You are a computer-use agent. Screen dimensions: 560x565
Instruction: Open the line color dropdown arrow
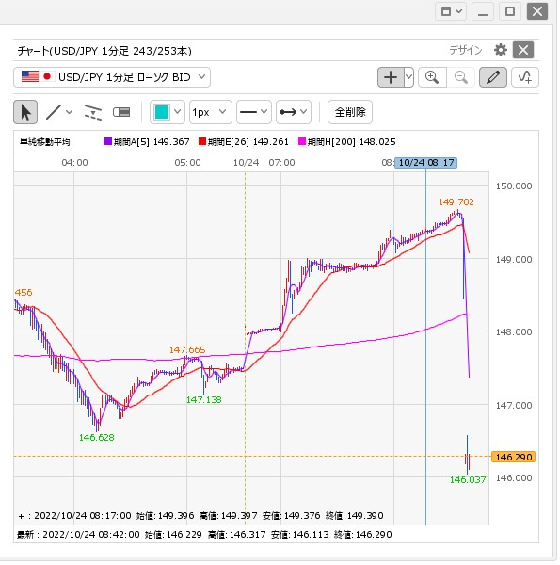pyautogui.click(x=178, y=112)
